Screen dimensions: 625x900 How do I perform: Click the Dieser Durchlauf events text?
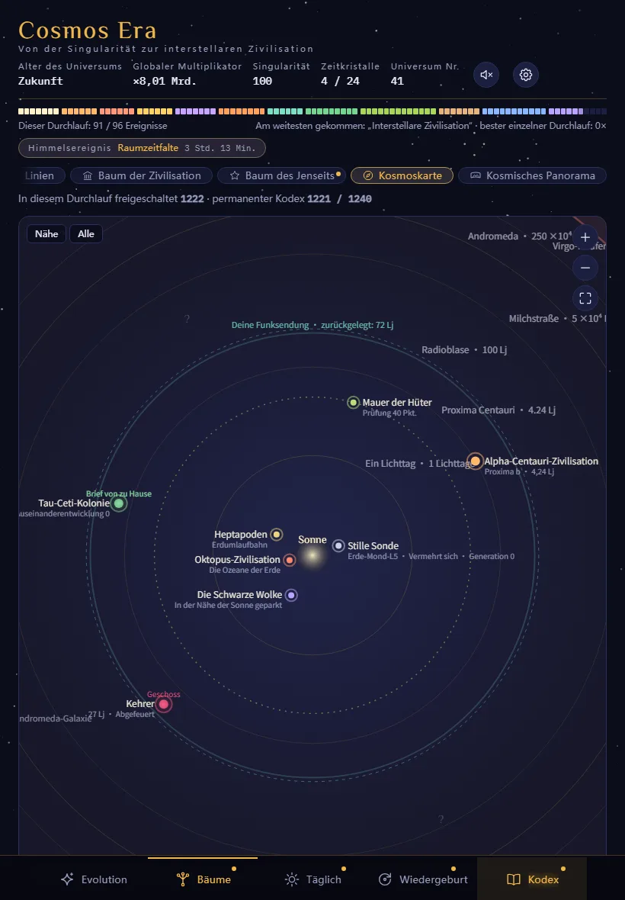pos(93,125)
